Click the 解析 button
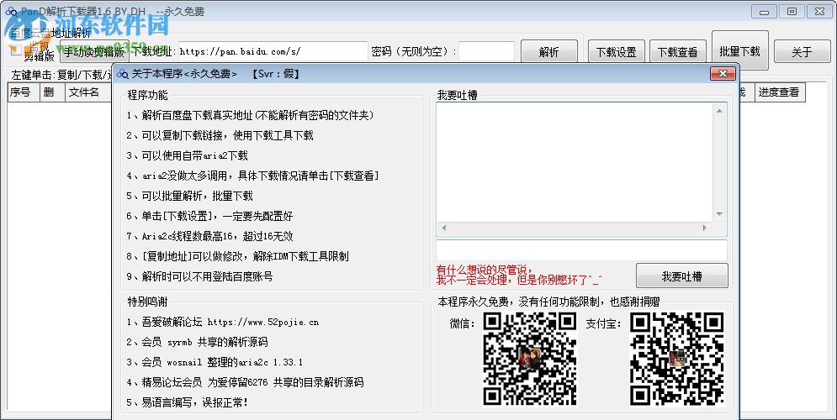Screen dimensions: 837x420 tap(549, 52)
